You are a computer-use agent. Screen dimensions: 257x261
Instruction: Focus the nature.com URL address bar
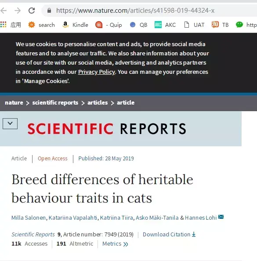(x=135, y=11)
